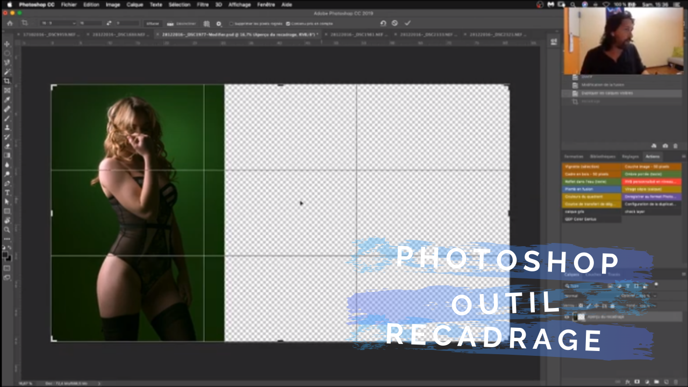Open the Calque menu
688x387 pixels.
134,4
